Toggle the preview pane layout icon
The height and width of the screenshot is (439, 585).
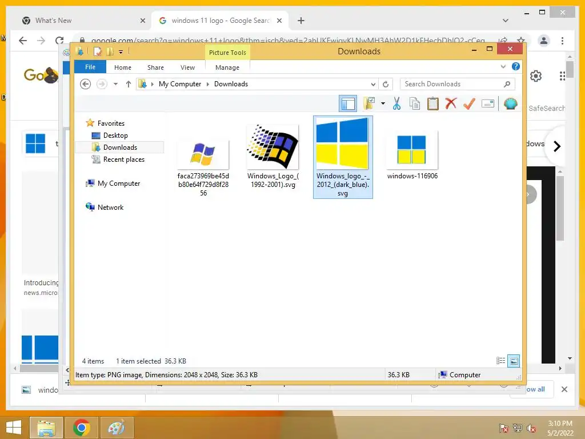(348, 104)
